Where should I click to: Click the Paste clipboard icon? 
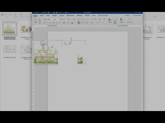click(35, 20)
